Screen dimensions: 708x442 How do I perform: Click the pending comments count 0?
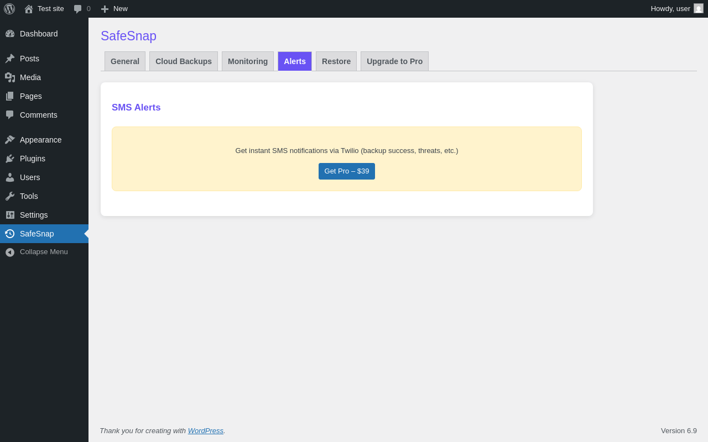pos(88,9)
